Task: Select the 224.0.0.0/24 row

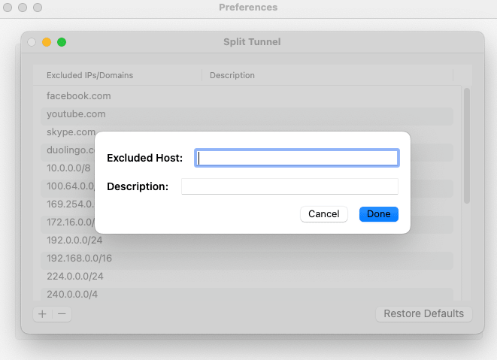Action: 247,277
